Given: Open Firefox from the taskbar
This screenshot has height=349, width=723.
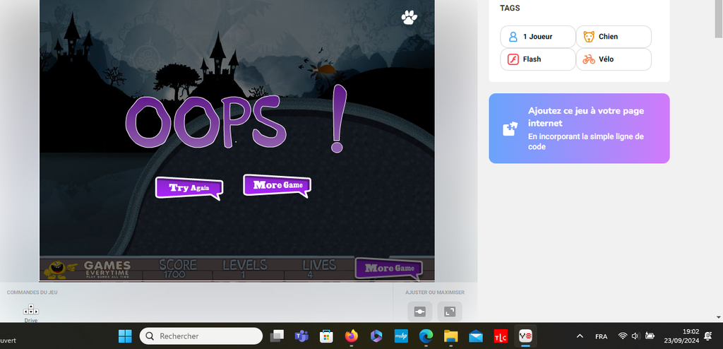Looking at the screenshot, I should click(352, 336).
